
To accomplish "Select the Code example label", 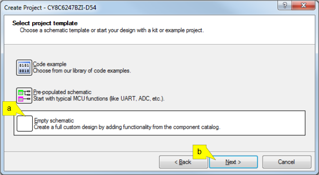I will (x=50, y=64).
